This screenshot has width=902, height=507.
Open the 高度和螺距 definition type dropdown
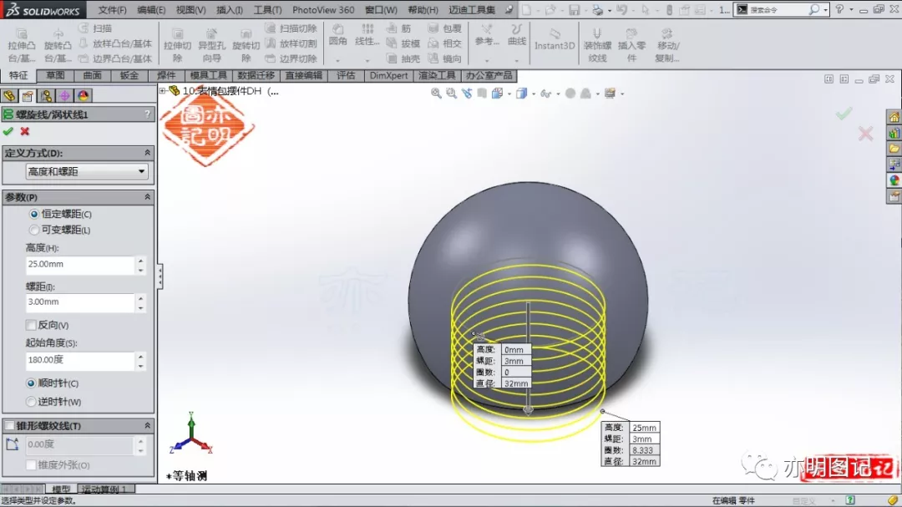coord(87,171)
